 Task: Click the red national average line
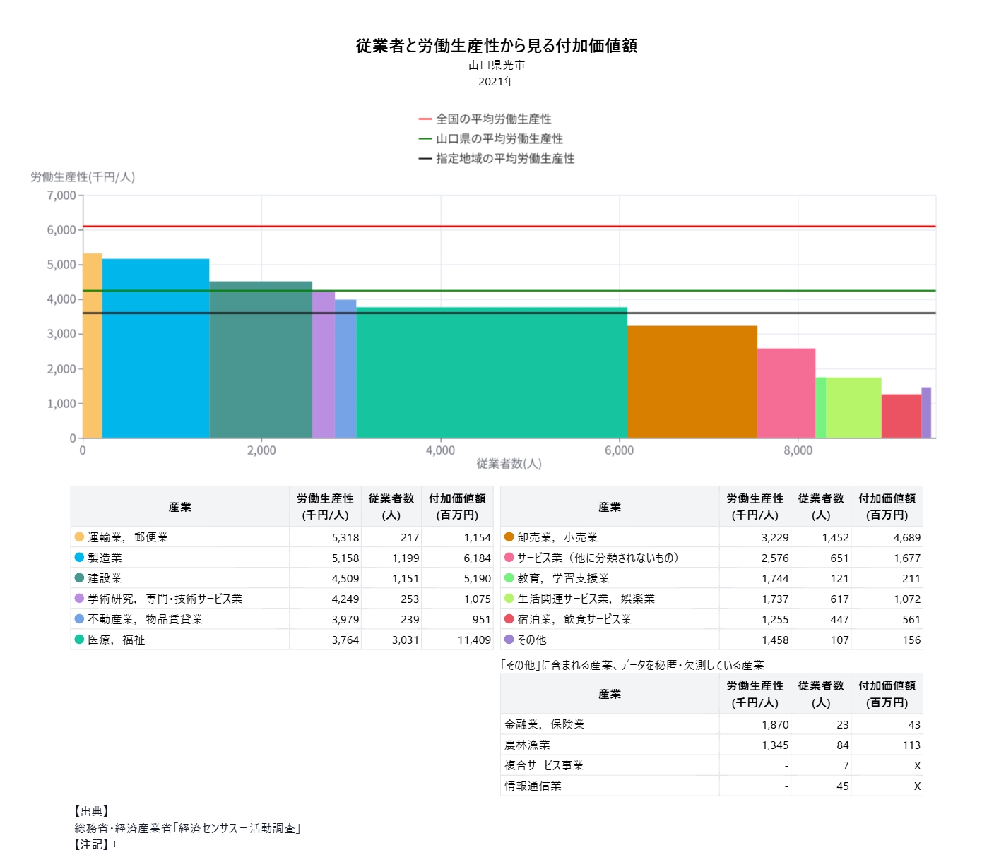point(509,227)
